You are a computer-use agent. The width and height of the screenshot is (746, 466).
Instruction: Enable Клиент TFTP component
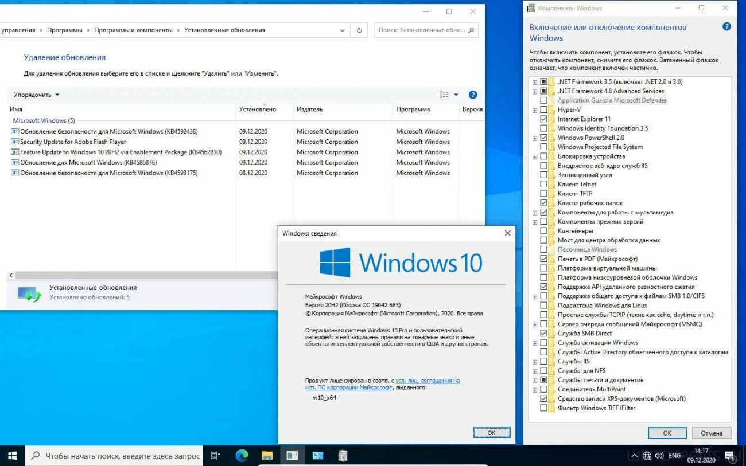(x=543, y=193)
